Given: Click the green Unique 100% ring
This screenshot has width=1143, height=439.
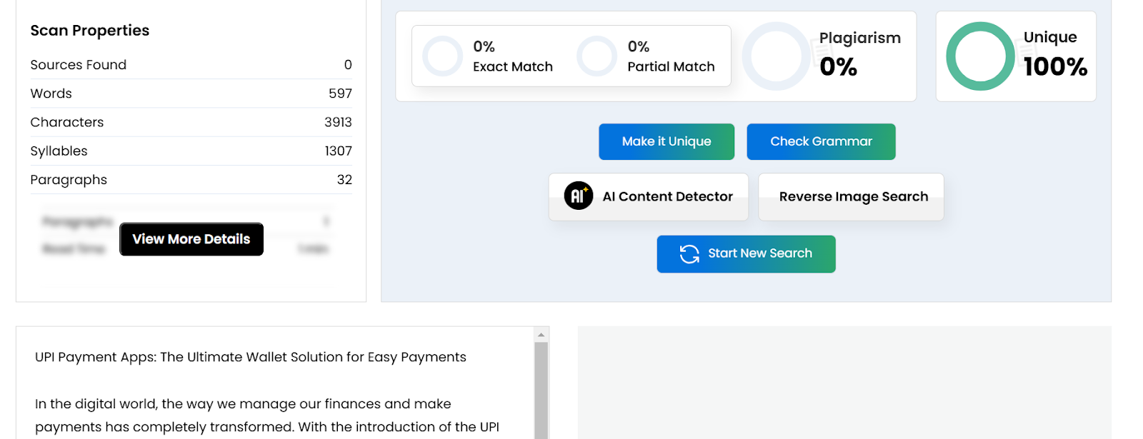Looking at the screenshot, I should [x=980, y=56].
